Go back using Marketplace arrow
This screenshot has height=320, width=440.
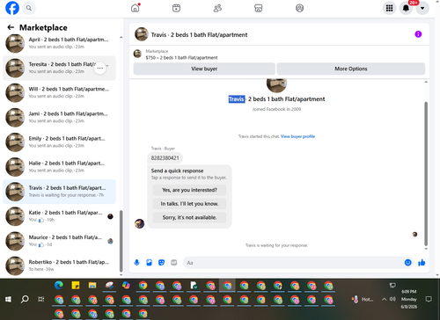[11, 27]
